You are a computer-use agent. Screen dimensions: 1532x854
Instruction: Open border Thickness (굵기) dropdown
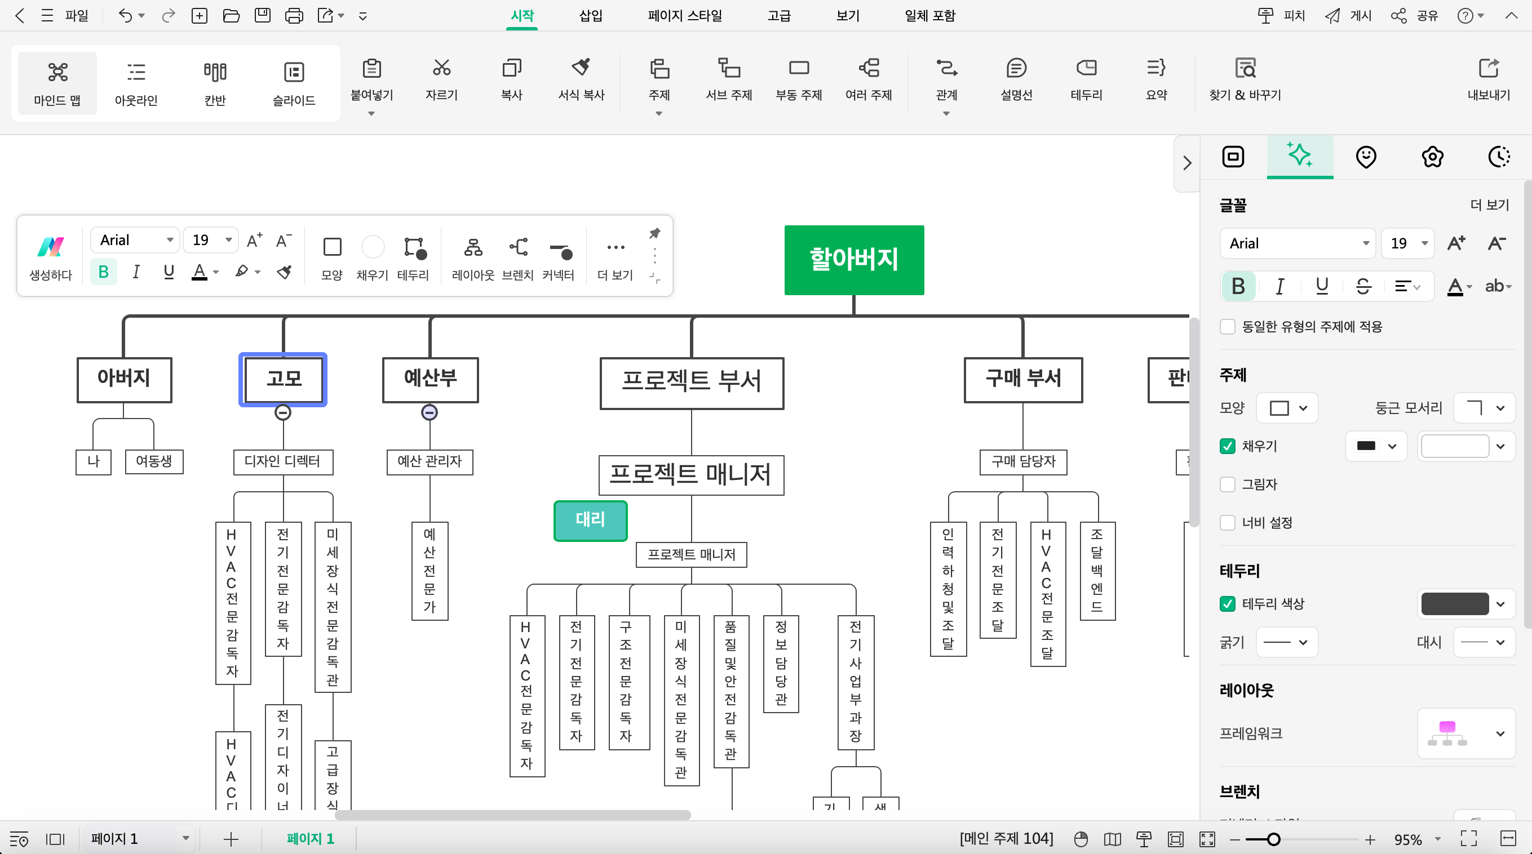[1287, 642]
